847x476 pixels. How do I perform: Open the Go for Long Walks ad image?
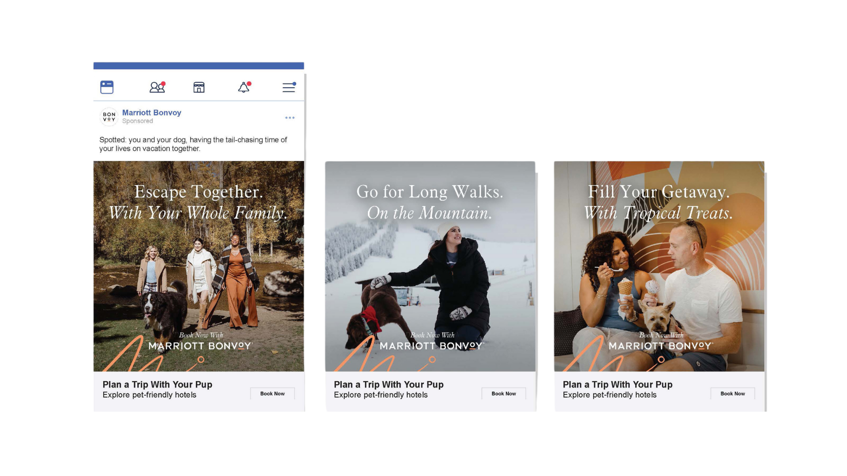(x=430, y=266)
